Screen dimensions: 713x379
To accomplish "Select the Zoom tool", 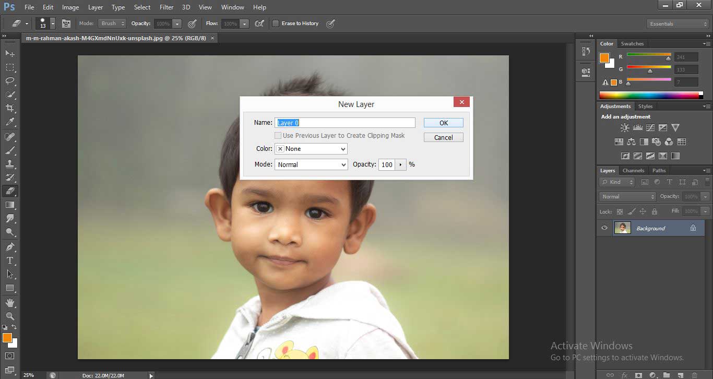I will pyautogui.click(x=10, y=316).
